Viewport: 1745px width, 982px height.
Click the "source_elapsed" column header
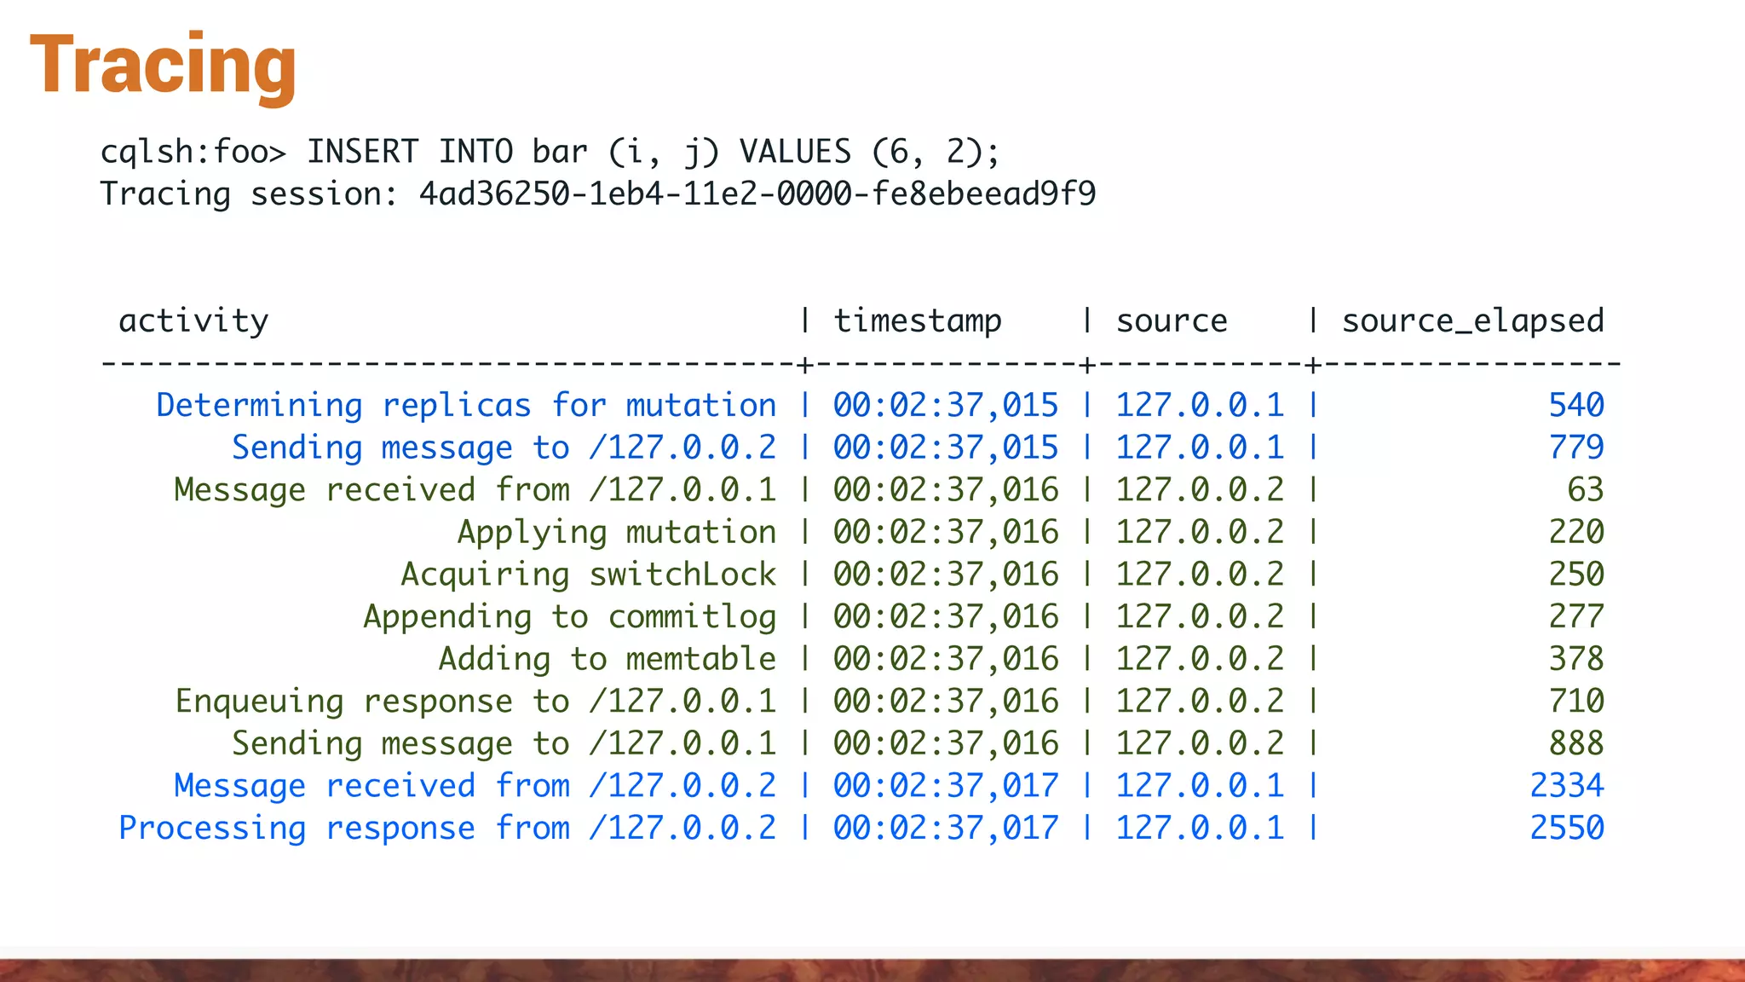pos(1473,321)
